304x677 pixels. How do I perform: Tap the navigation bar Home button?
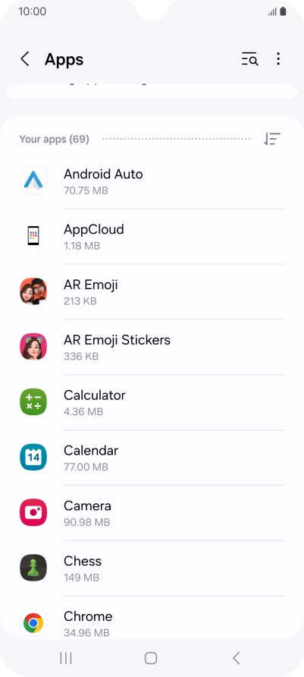[x=151, y=658]
